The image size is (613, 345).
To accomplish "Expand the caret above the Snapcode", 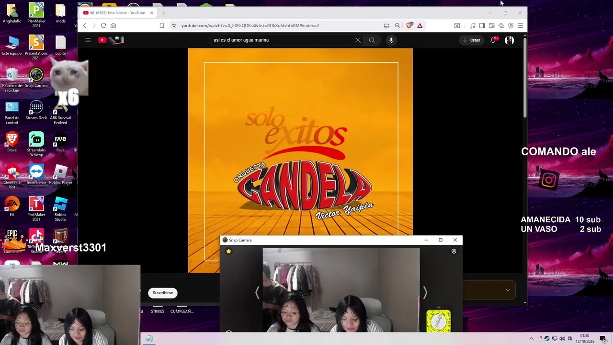I will click(439, 307).
